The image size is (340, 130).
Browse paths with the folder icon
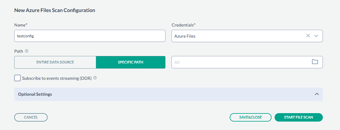315,62
